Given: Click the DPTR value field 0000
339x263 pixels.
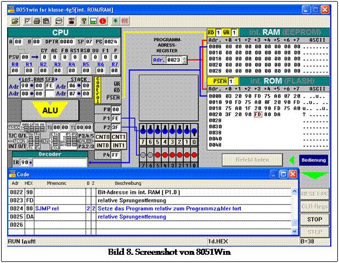Looking at the screenshot, I should (66, 42).
